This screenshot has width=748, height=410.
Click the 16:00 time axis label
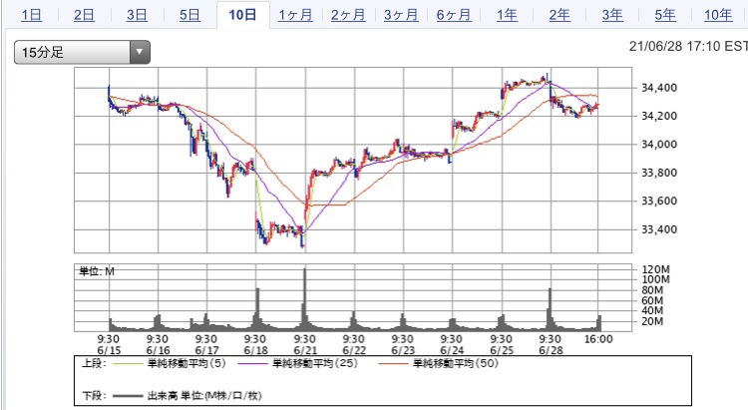pos(598,339)
